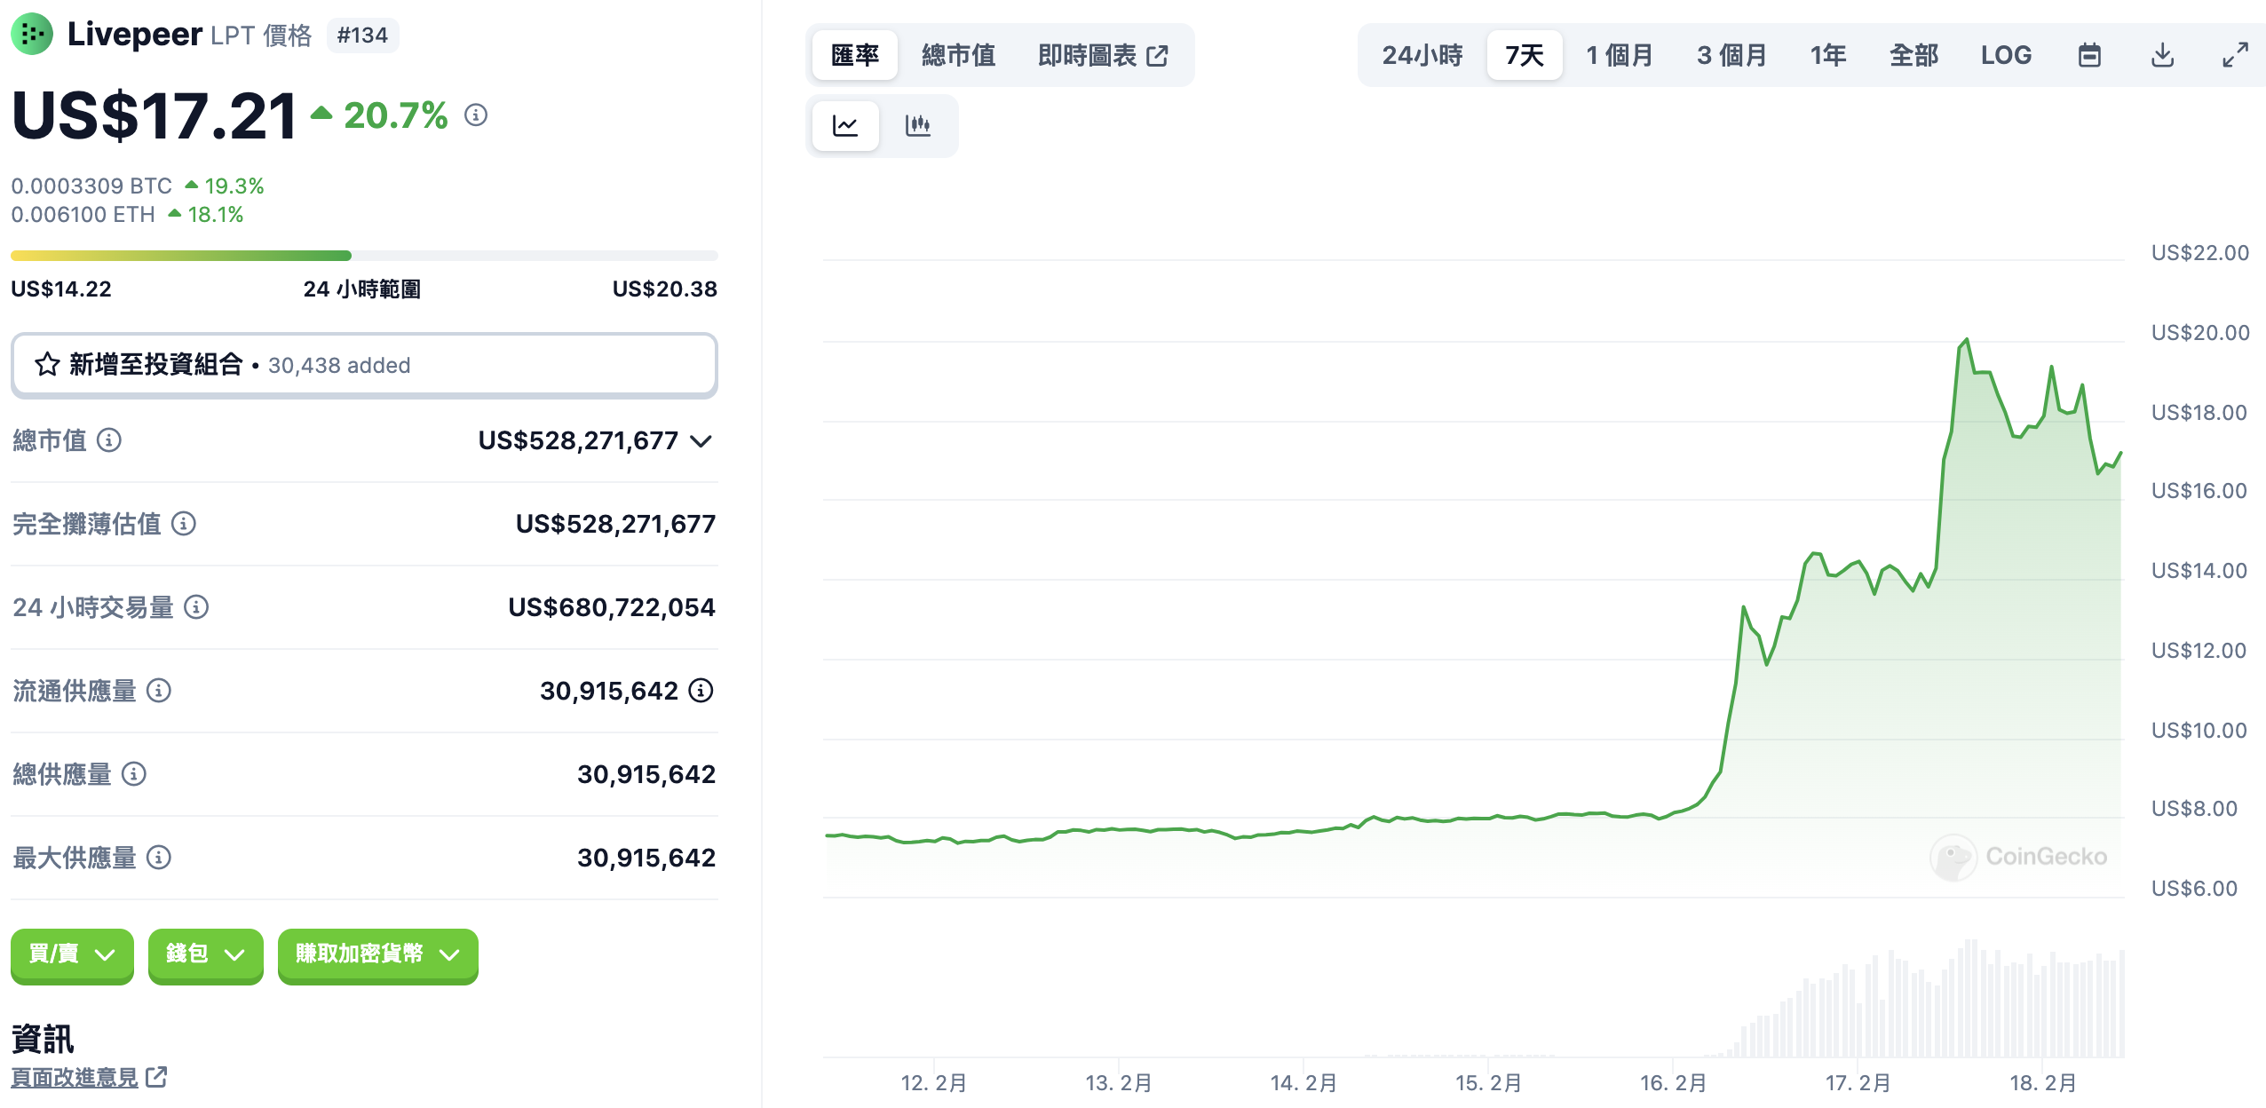Open the 買/賣 dropdown
Screen dimensions: 2266x1108
(x=72, y=954)
